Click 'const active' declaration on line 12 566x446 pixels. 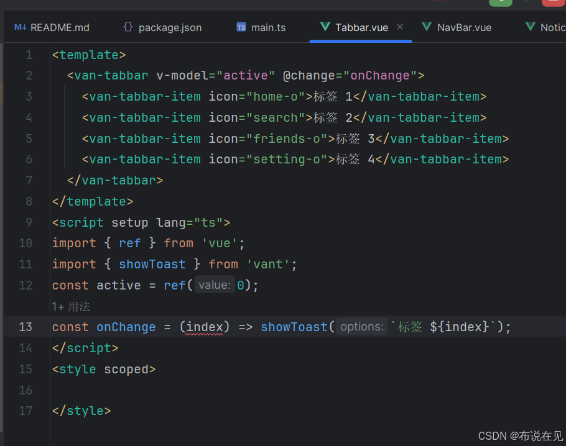click(96, 286)
